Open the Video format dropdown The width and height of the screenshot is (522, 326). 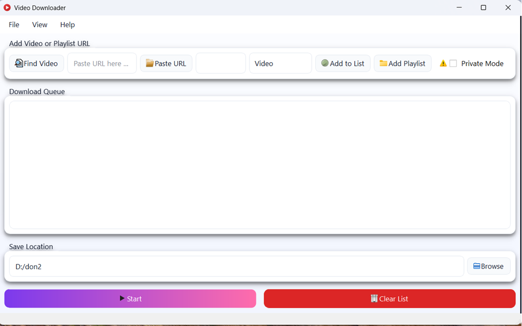pos(280,63)
